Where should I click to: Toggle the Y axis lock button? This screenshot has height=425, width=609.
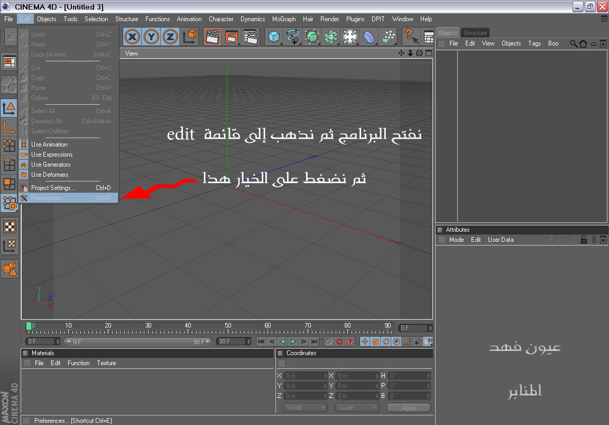[x=151, y=37]
